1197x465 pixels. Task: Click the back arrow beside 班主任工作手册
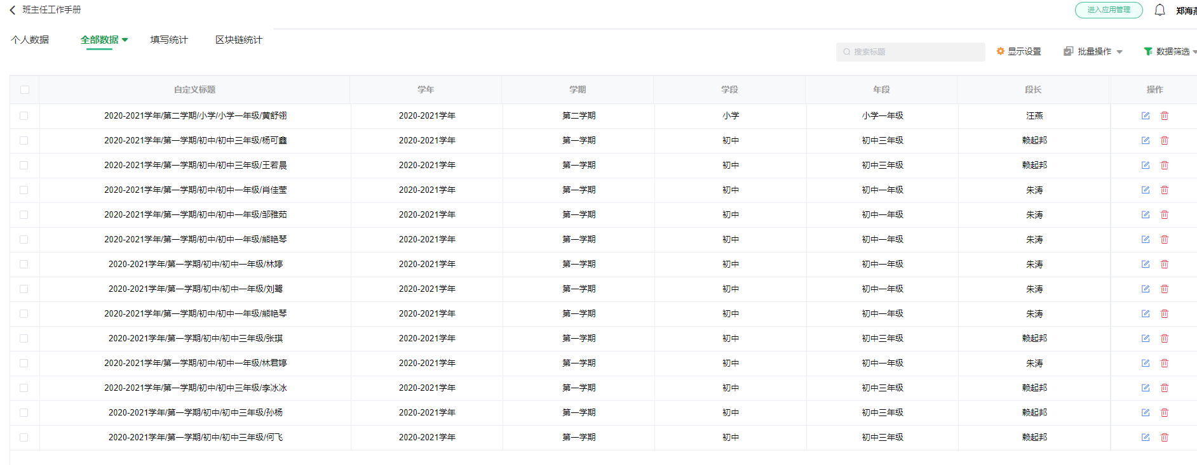[13, 10]
